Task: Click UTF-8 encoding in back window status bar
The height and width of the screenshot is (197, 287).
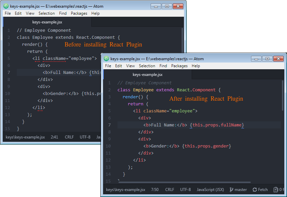Action: (85, 137)
